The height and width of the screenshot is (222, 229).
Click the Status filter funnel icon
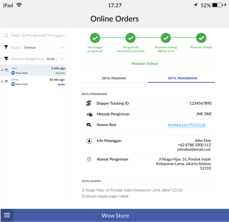(6, 47)
